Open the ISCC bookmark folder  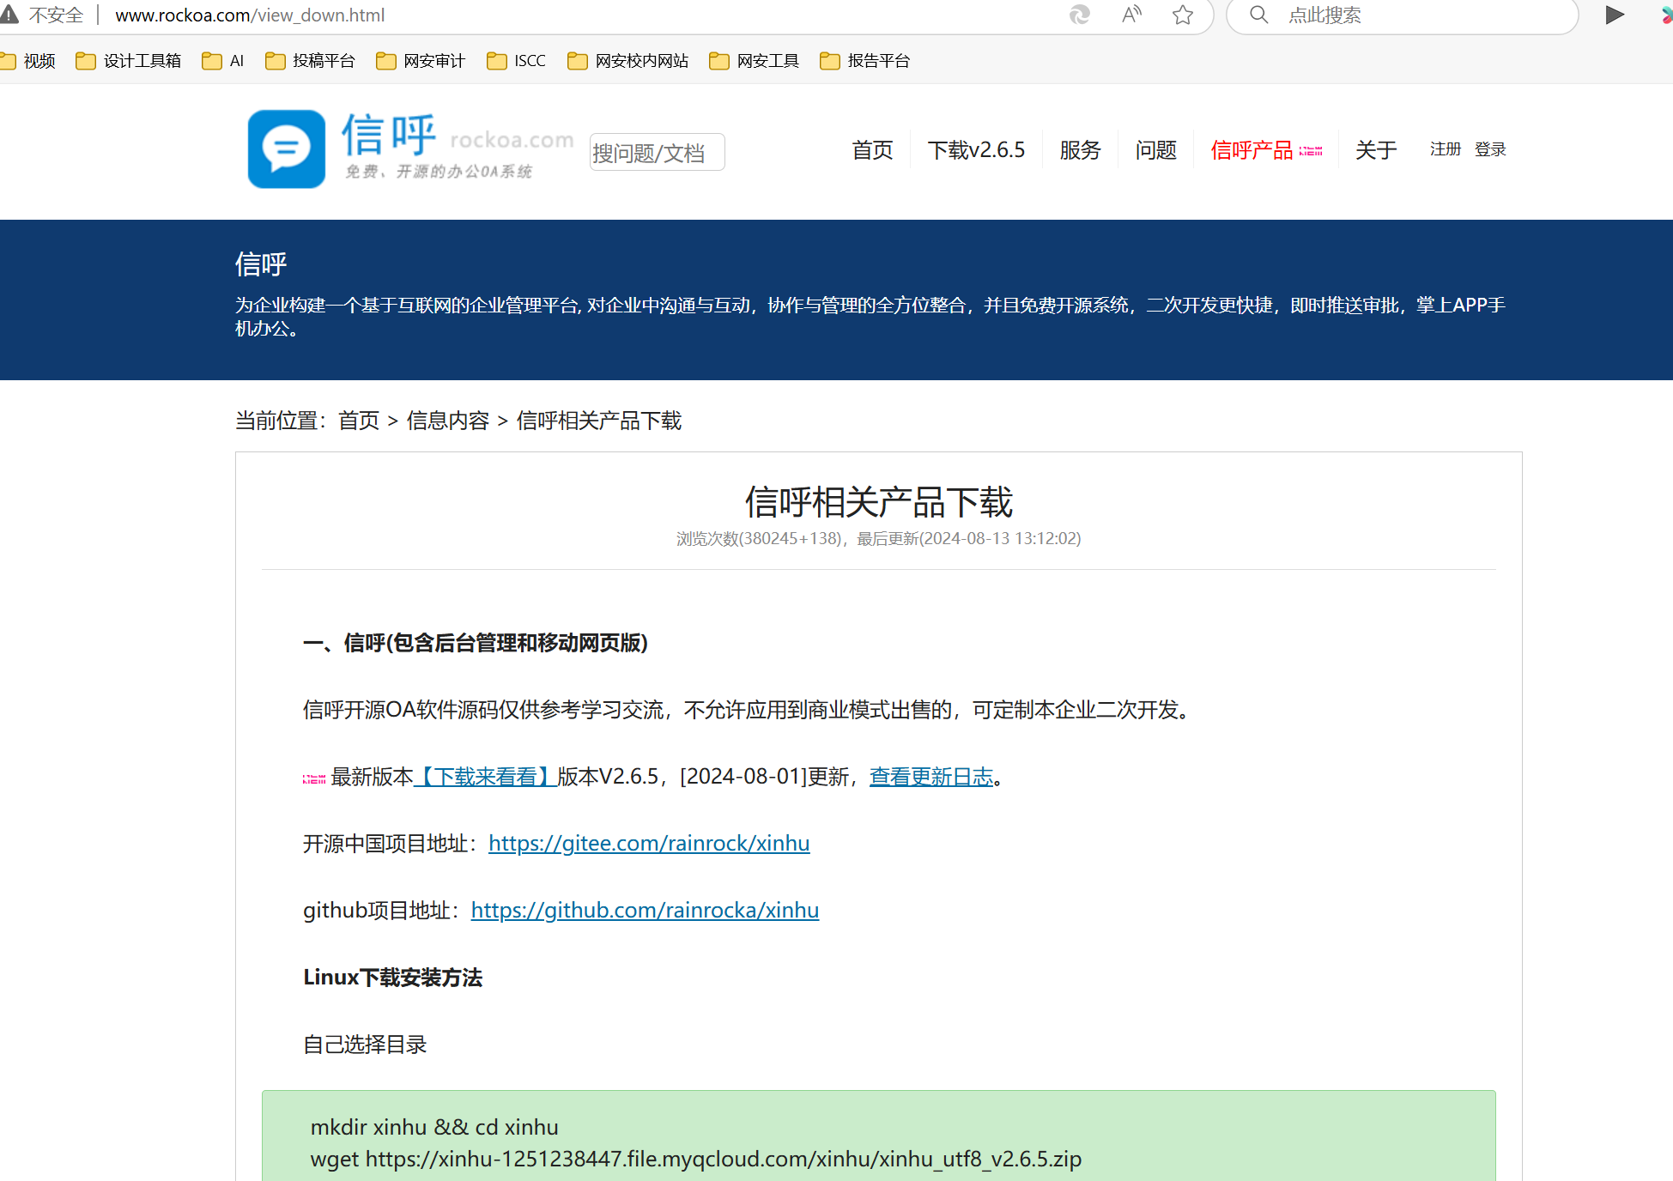pyautogui.click(x=516, y=61)
